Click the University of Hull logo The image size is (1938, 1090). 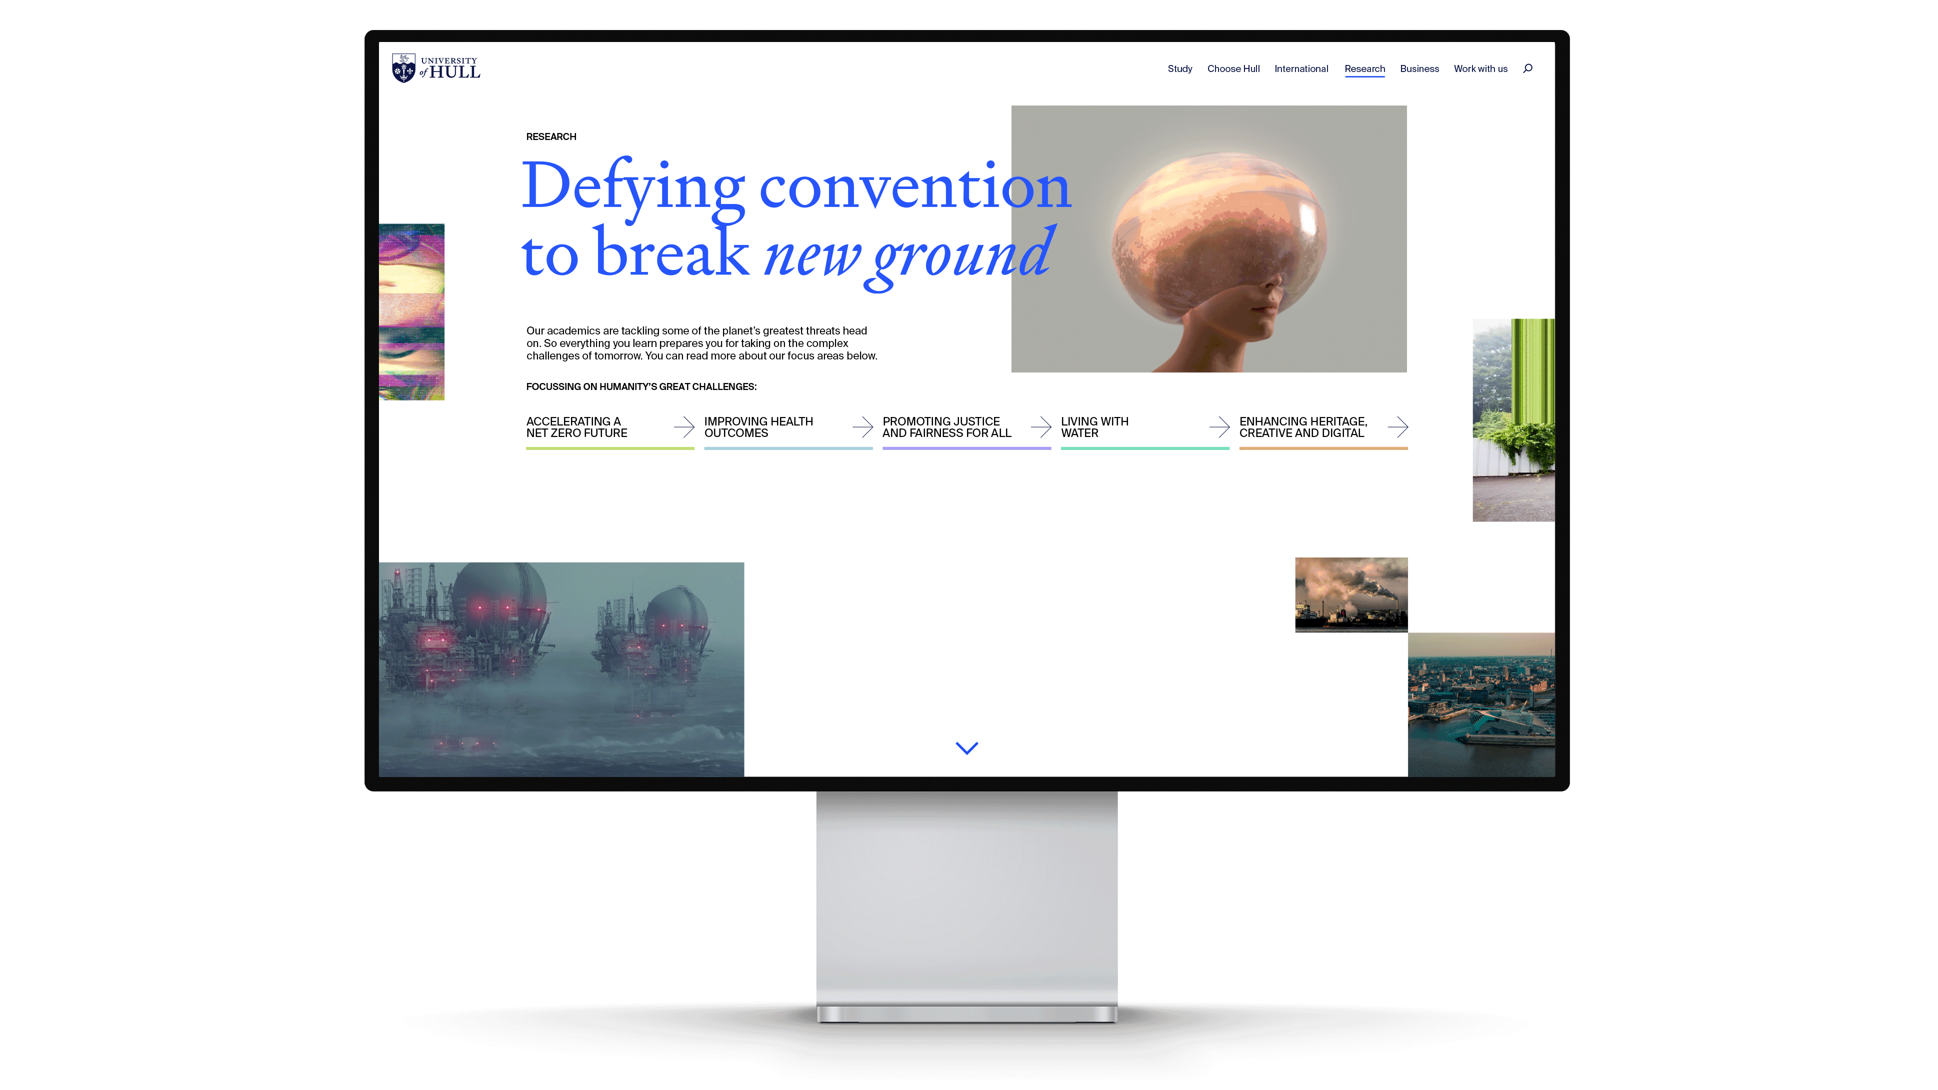click(435, 67)
